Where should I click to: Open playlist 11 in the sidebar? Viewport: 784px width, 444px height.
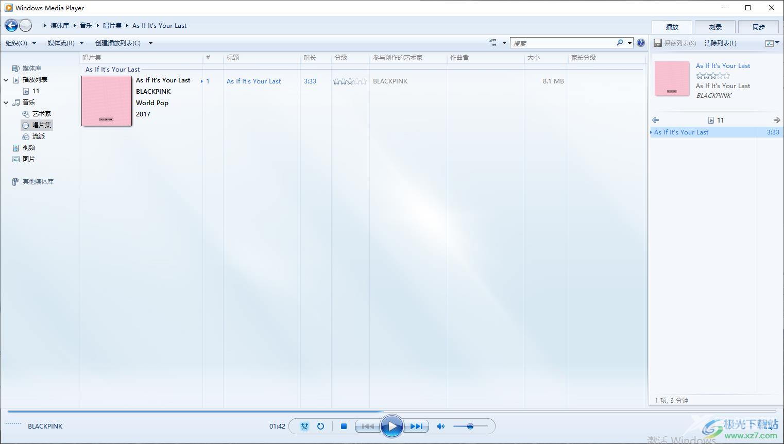pyautogui.click(x=36, y=91)
